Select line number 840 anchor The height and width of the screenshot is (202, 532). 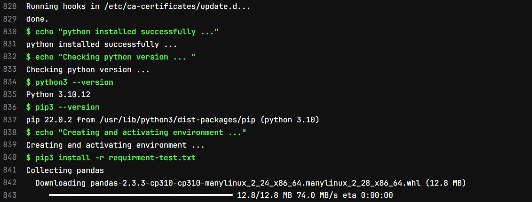9,158
